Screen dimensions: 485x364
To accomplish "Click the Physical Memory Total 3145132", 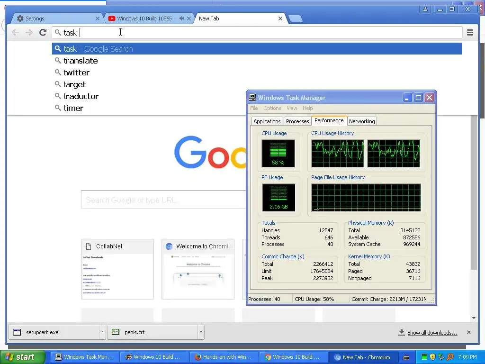I will (410, 230).
